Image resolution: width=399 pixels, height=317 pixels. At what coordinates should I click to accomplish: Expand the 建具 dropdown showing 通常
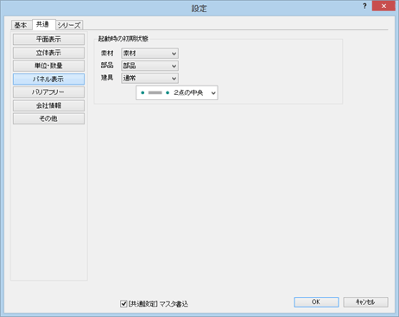tap(149, 78)
